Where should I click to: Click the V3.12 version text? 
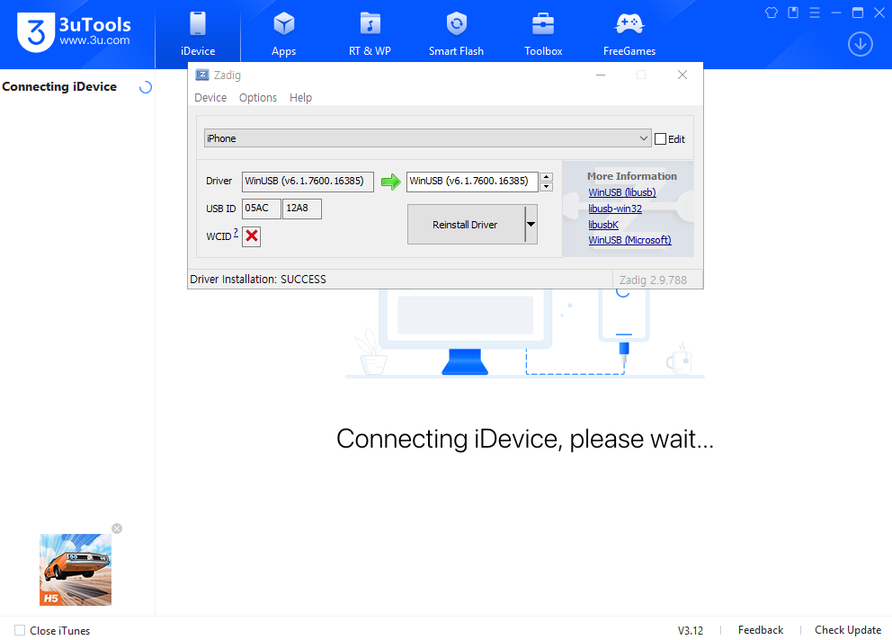point(690,630)
